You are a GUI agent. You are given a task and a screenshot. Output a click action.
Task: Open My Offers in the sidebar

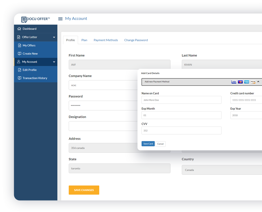tap(29, 46)
